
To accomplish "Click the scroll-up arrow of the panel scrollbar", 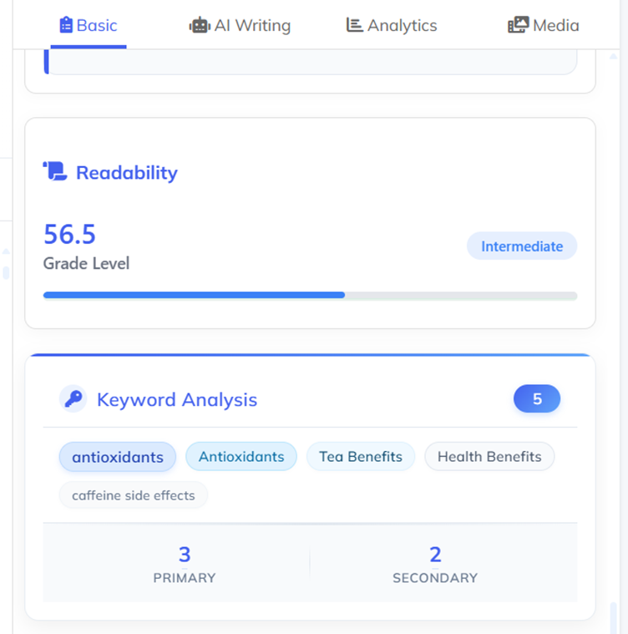I will click(x=614, y=56).
